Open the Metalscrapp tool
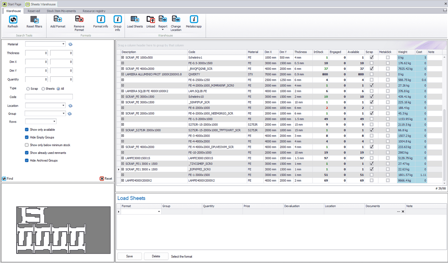This screenshot has height=263, width=448. [194, 20]
